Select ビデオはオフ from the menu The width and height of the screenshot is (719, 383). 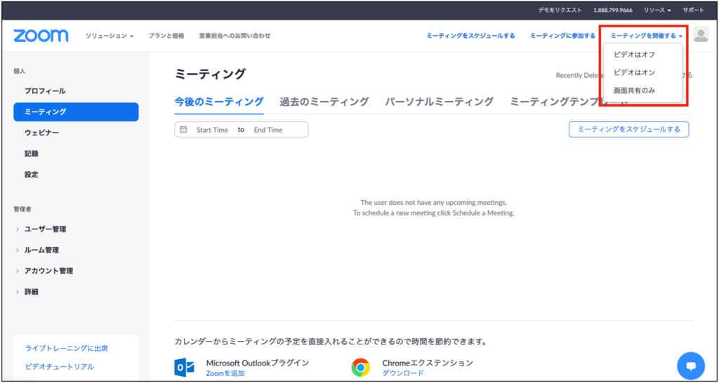(634, 54)
